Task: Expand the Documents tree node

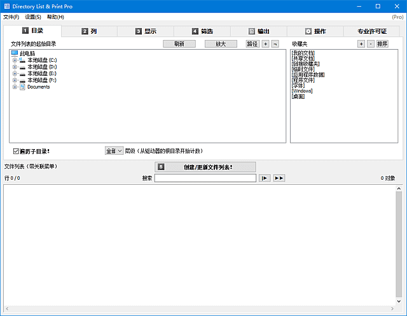Action: pyautogui.click(x=14, y=87)
